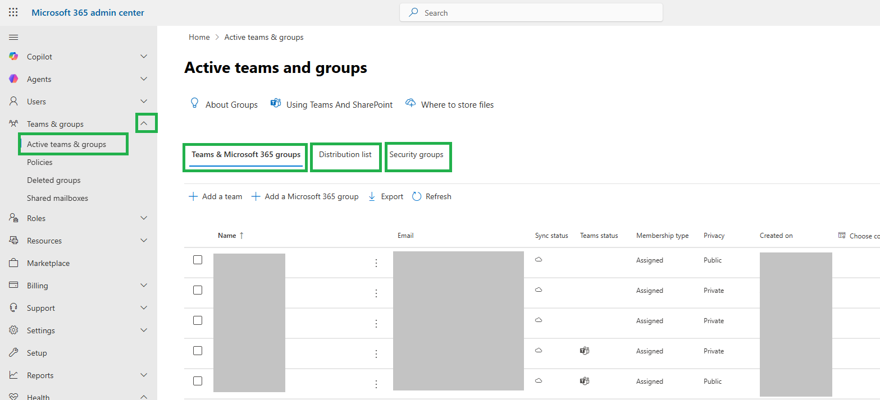Open the app launcher waffle icon
Screen dimensions: 880x400
[13, 12]
